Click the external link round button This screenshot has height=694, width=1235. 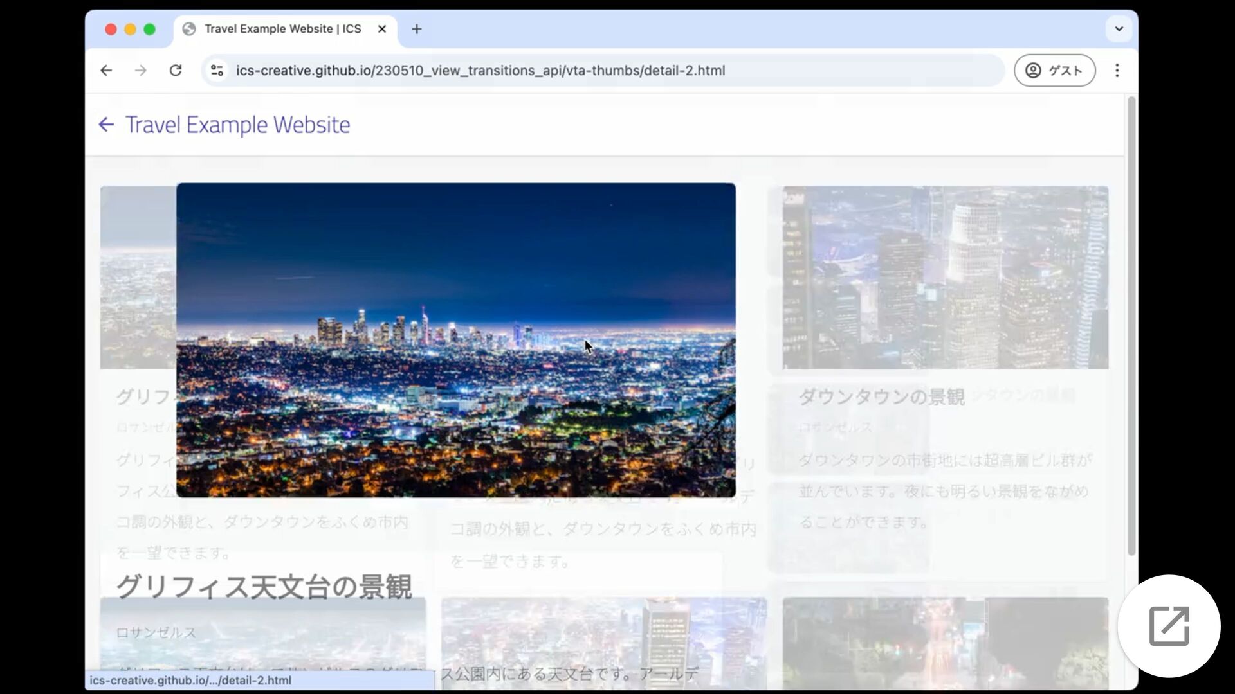pos(1169,625)
